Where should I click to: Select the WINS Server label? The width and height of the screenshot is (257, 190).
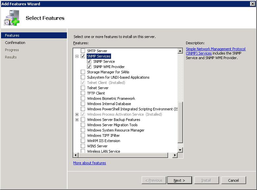click(97, 146)
